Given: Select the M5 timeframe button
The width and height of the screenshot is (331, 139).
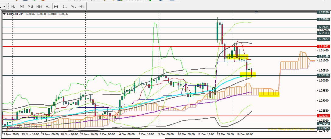Looking at the screenshot, I should pos(22,6).
